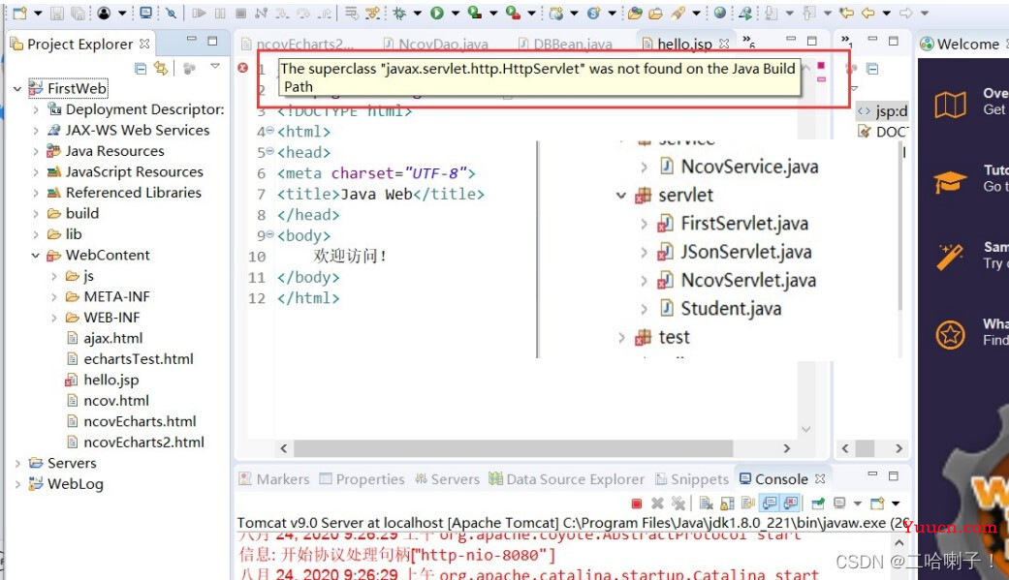Click the Open Task folder icon
The height and width of the screenshot is (580, 1009).
[x=655, y=13]
